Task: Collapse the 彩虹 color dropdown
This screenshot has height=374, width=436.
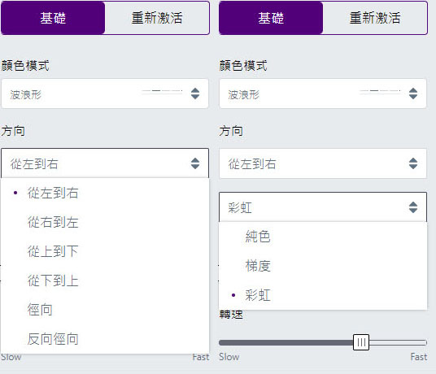Action: coord(323,207)
